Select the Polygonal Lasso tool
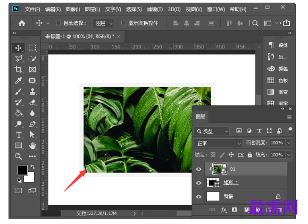This screenshot has height=224, width=308. tap(19, 59)
